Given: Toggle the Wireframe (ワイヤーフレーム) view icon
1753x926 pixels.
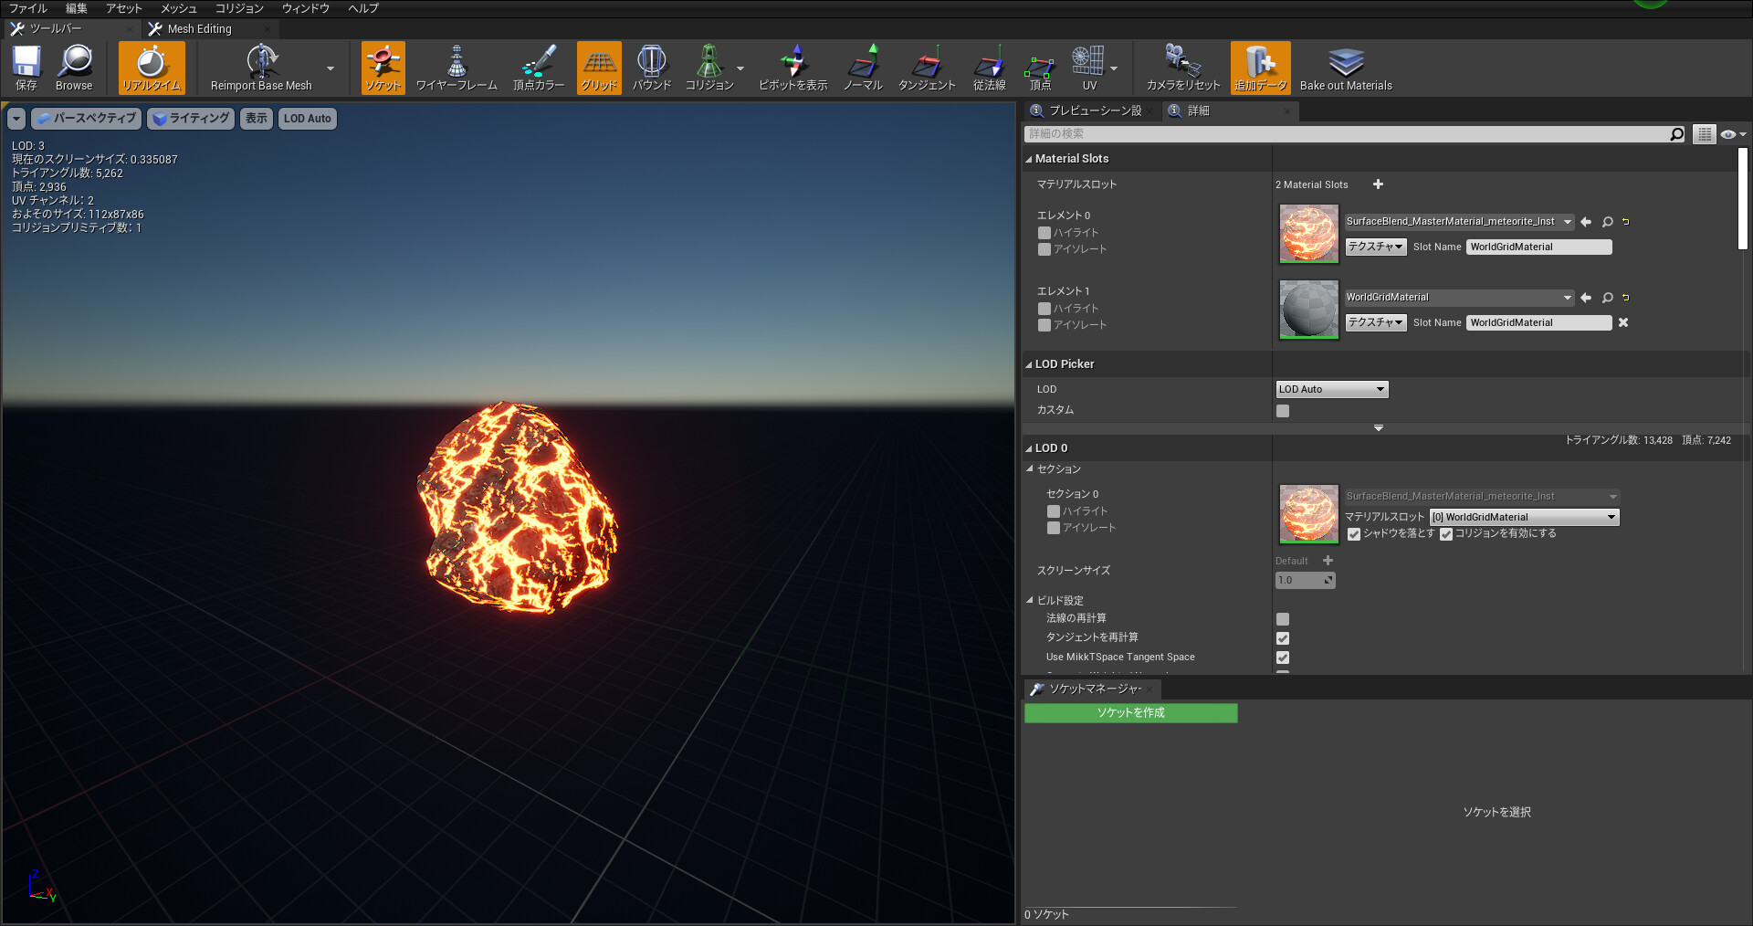Looking at the screenshot, I should click(457, 68).
